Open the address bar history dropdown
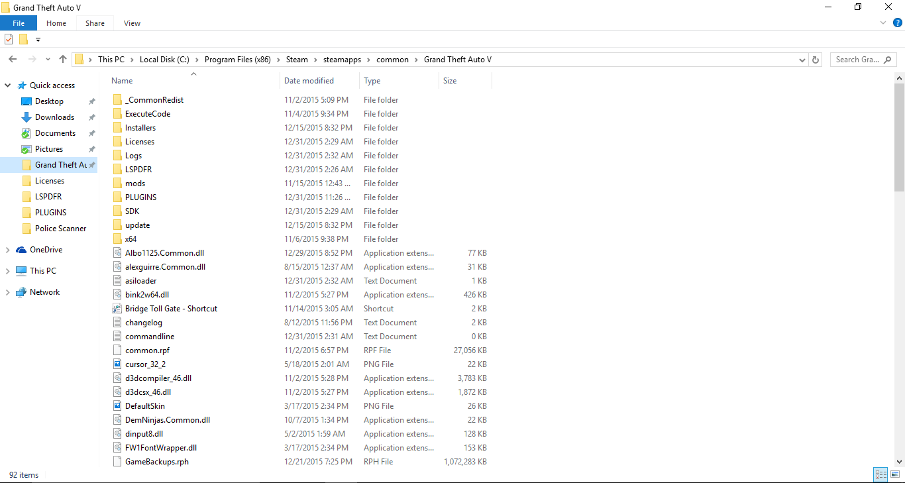This screenshot has height=483, width=905. pyautogui.click(x=803, y=60)
